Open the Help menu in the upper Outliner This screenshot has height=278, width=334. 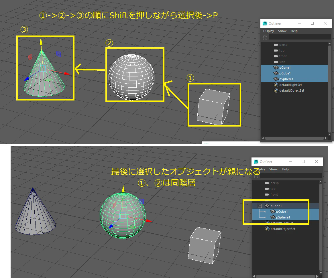pos(294,31)
